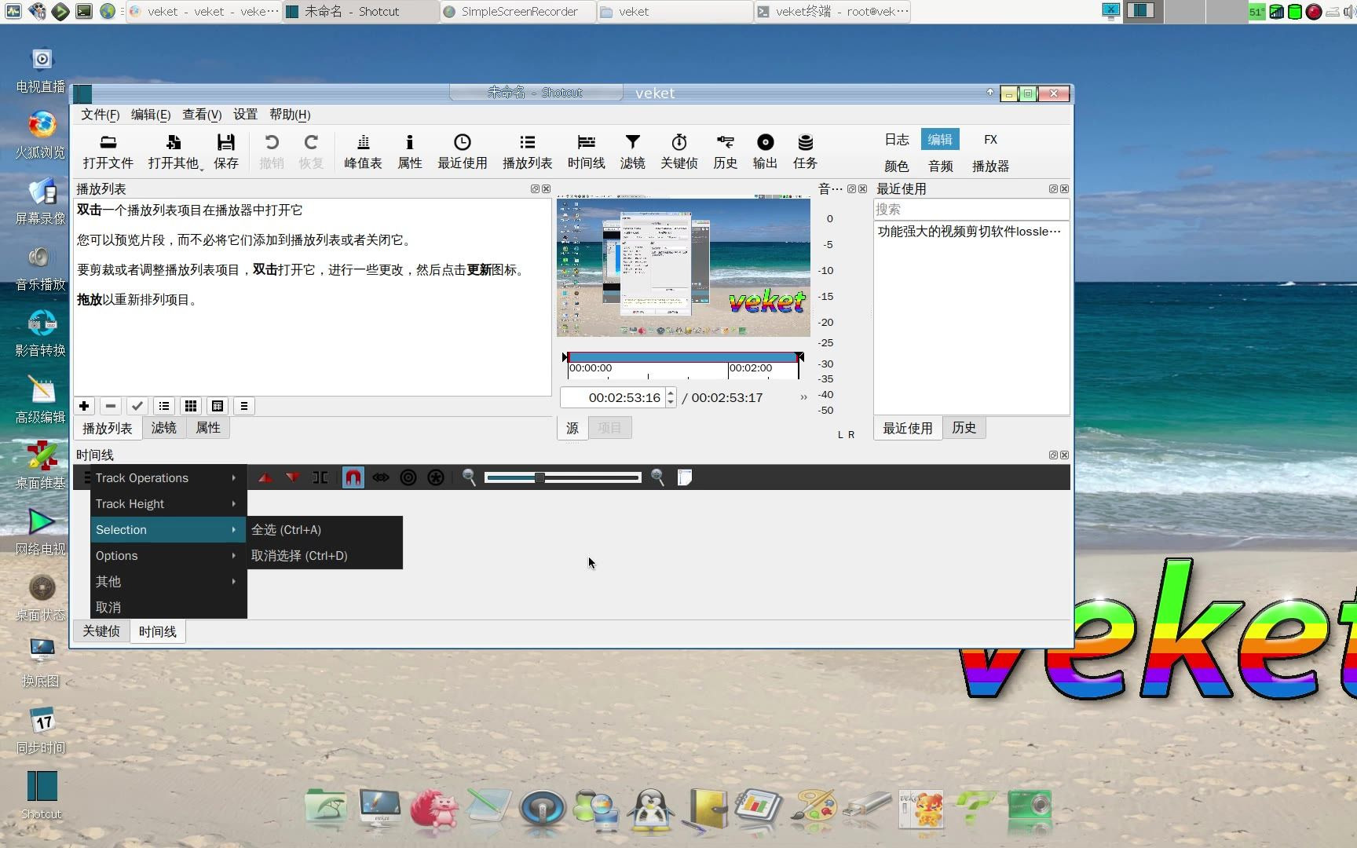The height and width of the screenshot is (848, 1357).
Task: Select 取消 to dismiss the menu
Action: [x=108, y=606]
